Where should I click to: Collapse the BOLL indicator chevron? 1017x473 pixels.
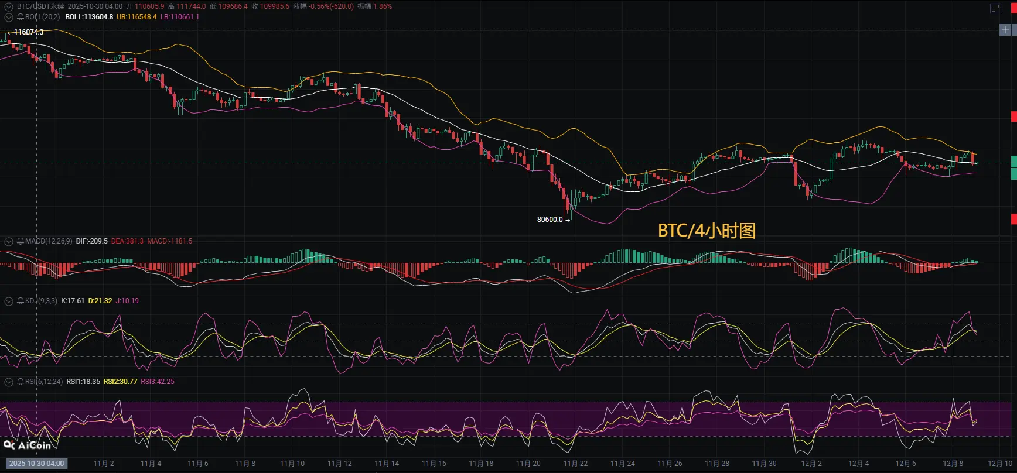[x=9, y=17]
